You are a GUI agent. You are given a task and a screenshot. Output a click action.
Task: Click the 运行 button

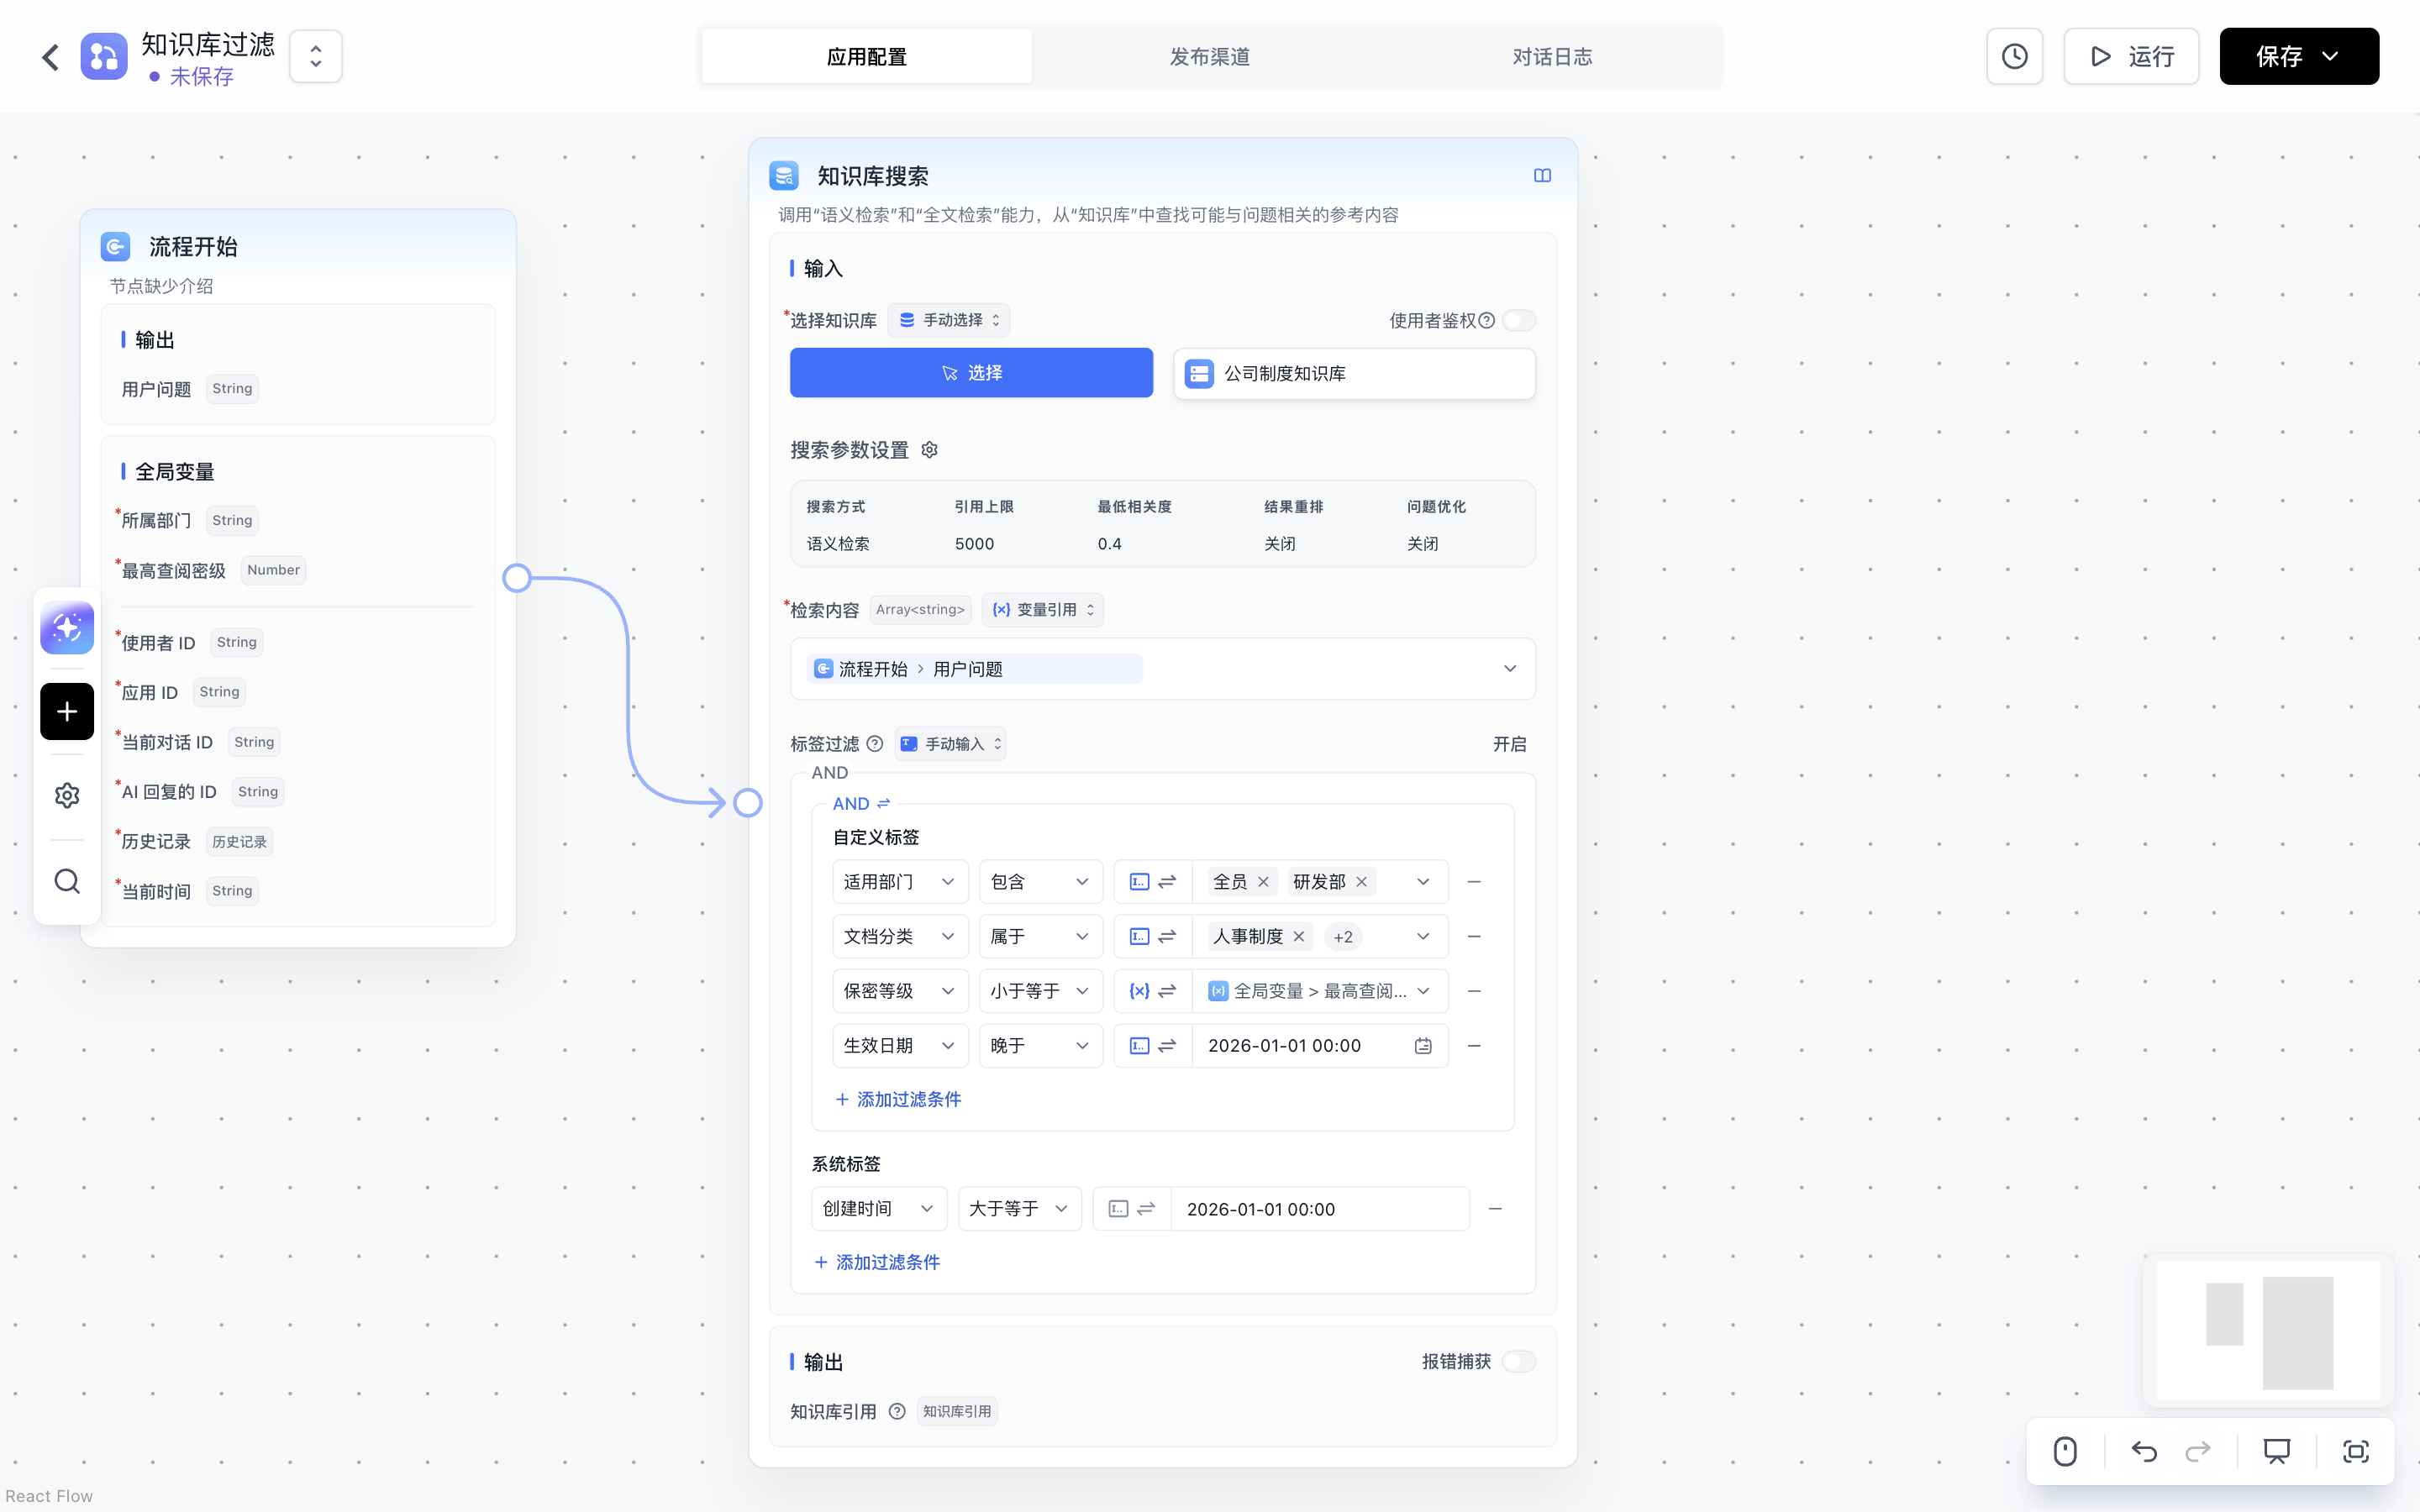point(2131,56)
